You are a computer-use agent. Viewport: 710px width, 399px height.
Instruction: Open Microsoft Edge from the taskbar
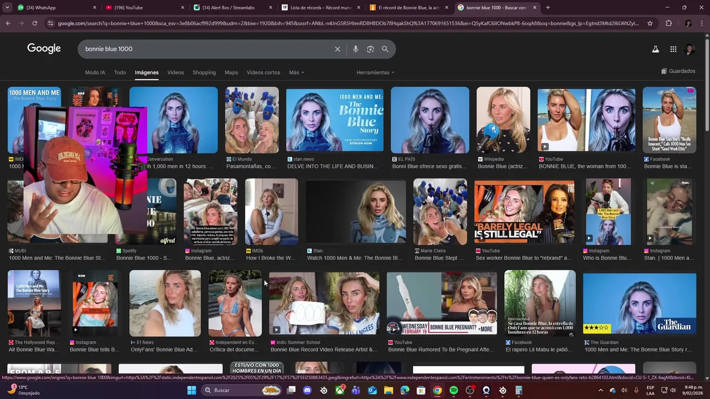pos(405,390)
